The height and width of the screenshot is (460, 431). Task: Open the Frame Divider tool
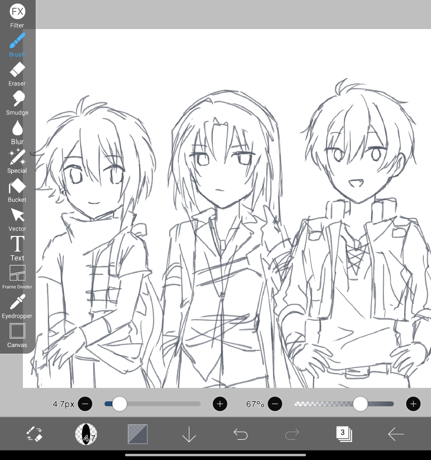pyautogui.click(x=17, y=277)
